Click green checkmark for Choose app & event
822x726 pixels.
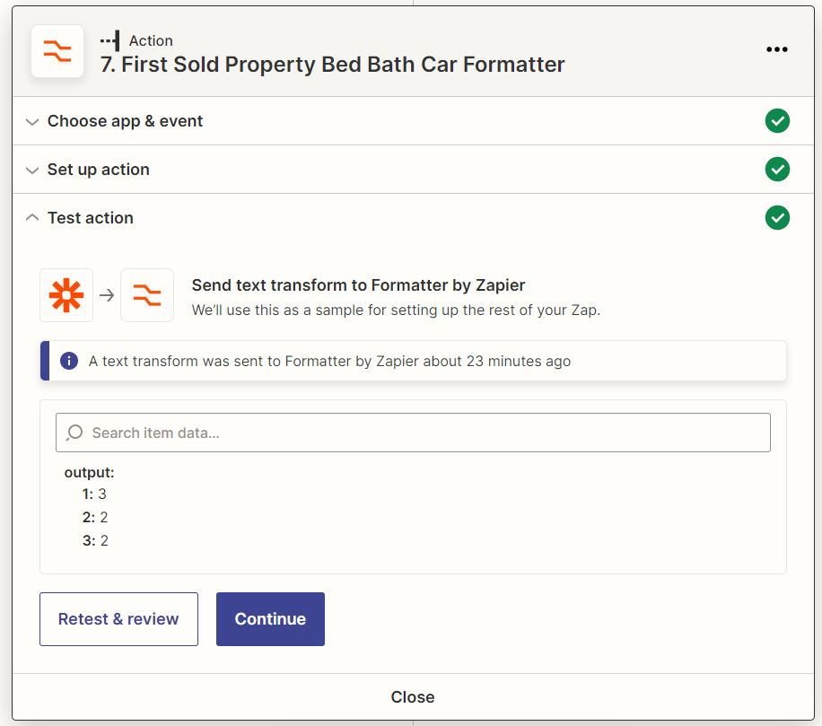777,121
